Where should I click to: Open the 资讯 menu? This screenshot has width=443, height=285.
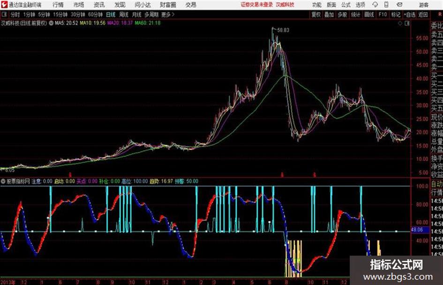click(x=99, y=5)
